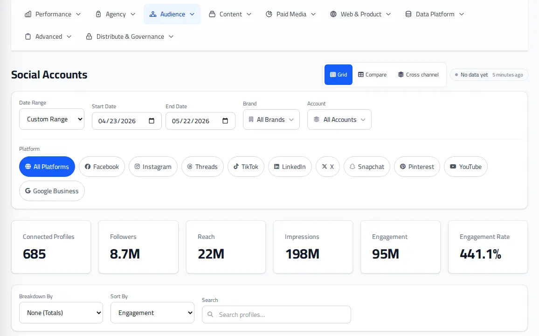
Task: Open calendar picker icon in End Date
Action: (x=225, y=121)
